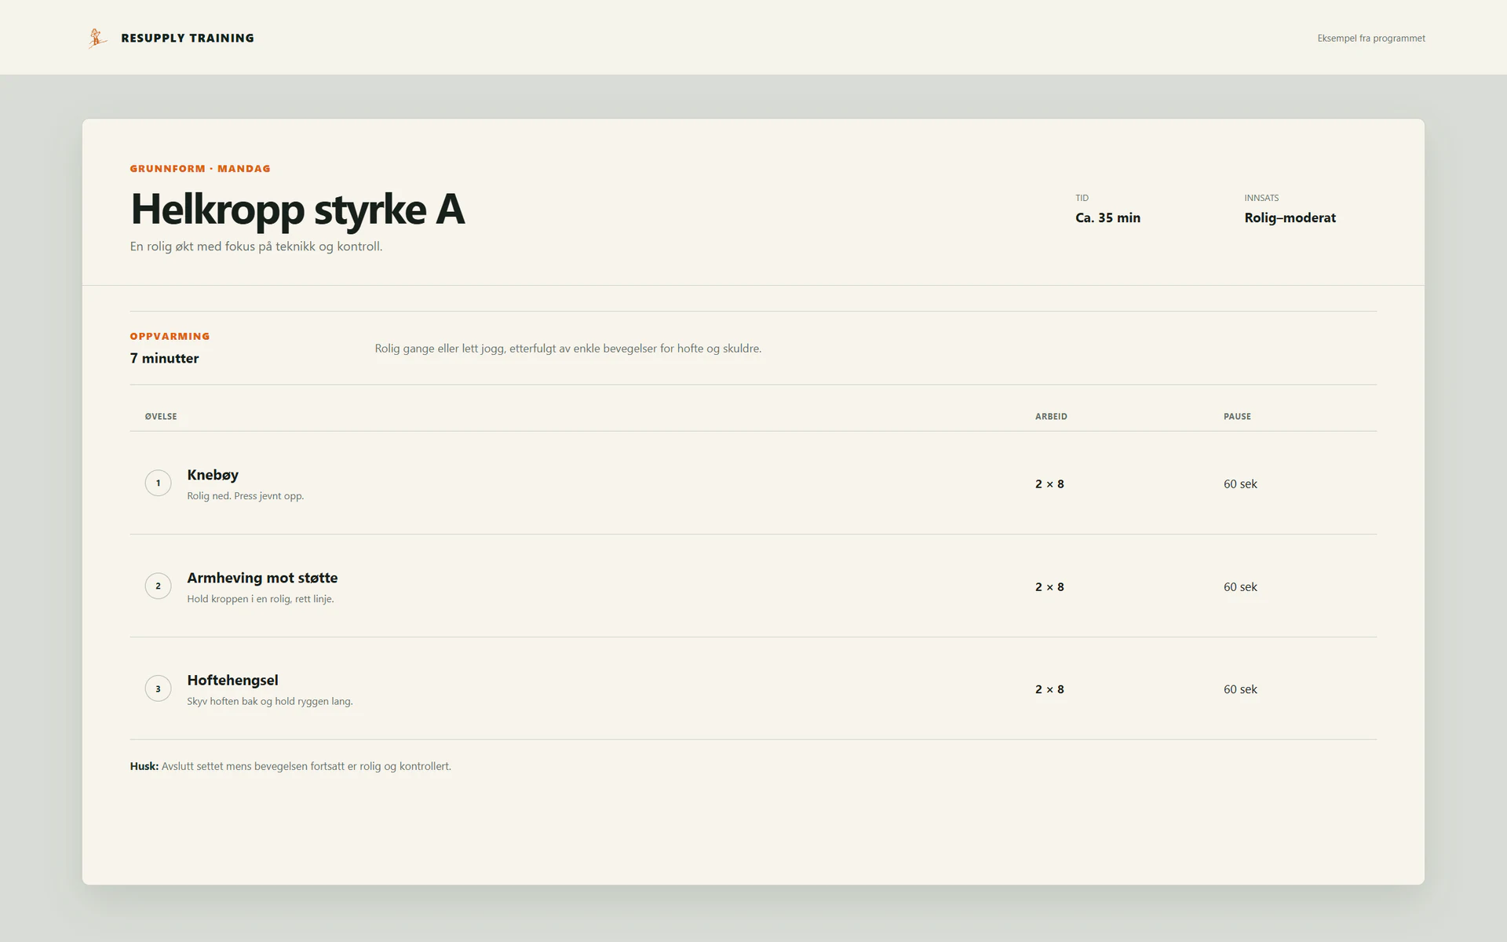The width and height of the screenshot is (1507, 942).
Task: Click the hint 'Hold kroppen i en rolig, rett linje.'
Action: tap(261, 599)
